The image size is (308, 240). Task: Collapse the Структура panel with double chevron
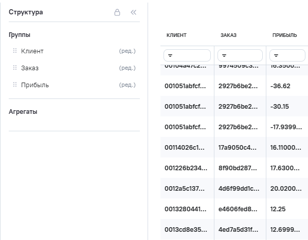(133, 12)
